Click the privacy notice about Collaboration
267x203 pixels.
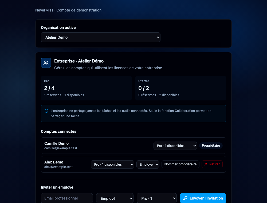[x=133, y=114]
